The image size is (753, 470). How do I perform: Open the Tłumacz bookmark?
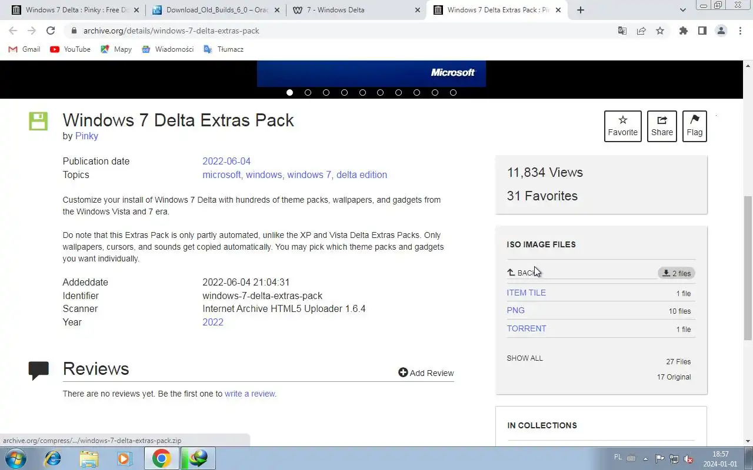[x=223, y=49]
